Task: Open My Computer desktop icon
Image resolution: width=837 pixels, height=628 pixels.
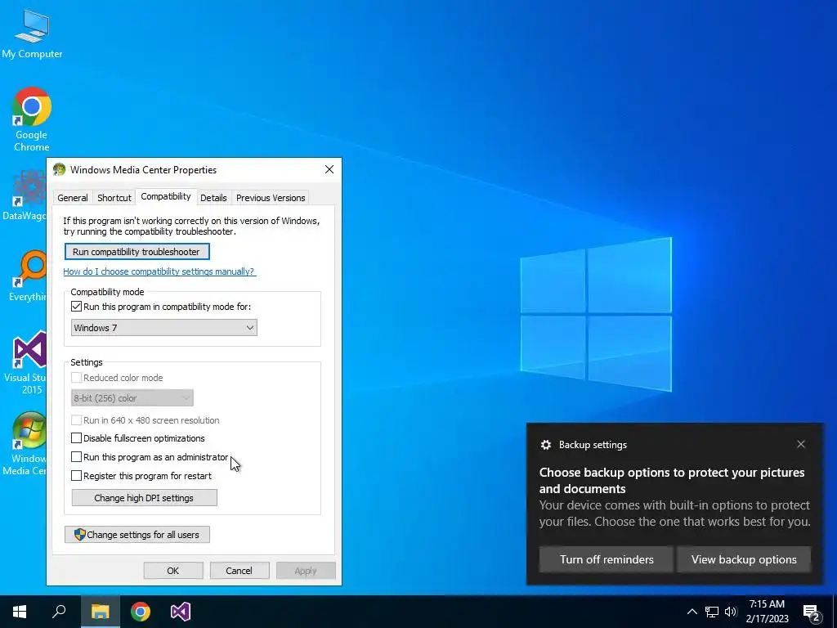Action: (x=32, y=34)
